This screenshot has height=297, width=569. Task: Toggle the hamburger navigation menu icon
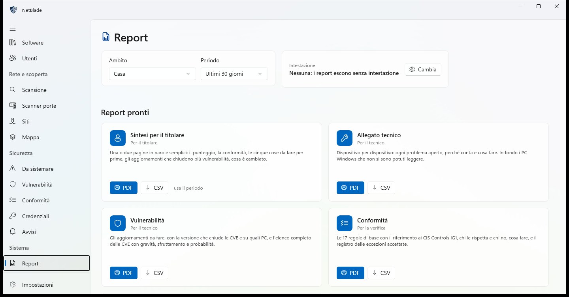[x=13, y=29]
